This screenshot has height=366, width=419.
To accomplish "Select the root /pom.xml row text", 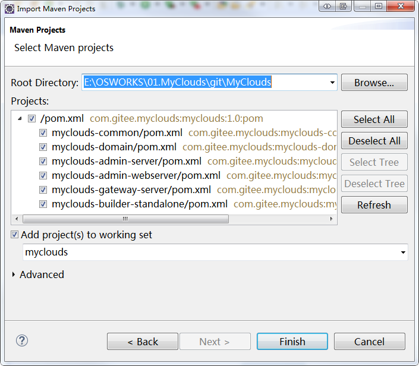I will [62, 118].
